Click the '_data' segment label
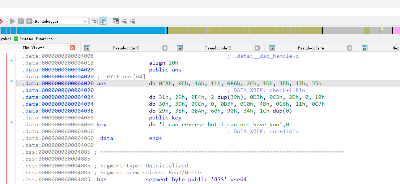The image size is (400, 184). pos(105,139)
